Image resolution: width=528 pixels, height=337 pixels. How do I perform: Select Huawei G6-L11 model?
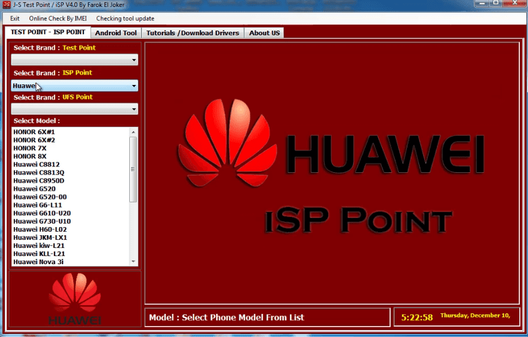(x=38, y=205)
